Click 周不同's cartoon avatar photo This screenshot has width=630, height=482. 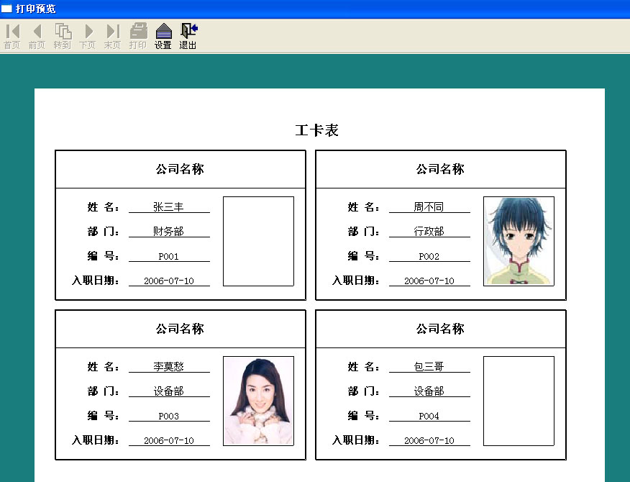point(519,241)
